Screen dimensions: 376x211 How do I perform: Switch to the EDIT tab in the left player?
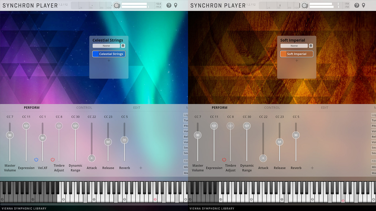pos(137,108)
